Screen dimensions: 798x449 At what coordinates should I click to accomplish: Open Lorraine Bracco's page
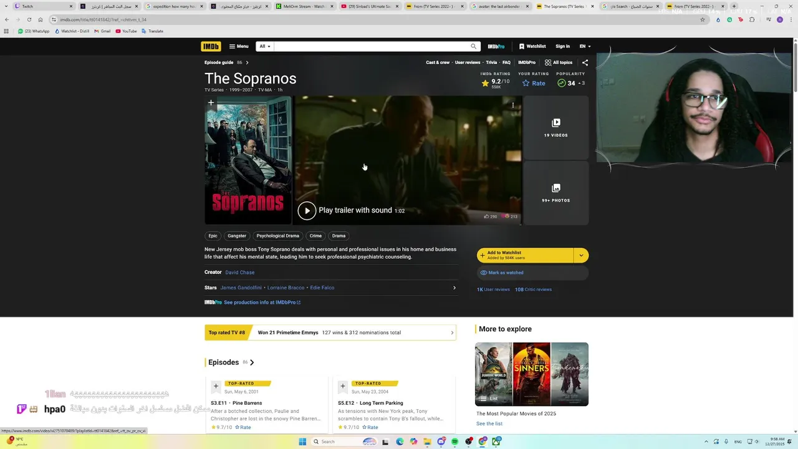[x=286, y=287]
